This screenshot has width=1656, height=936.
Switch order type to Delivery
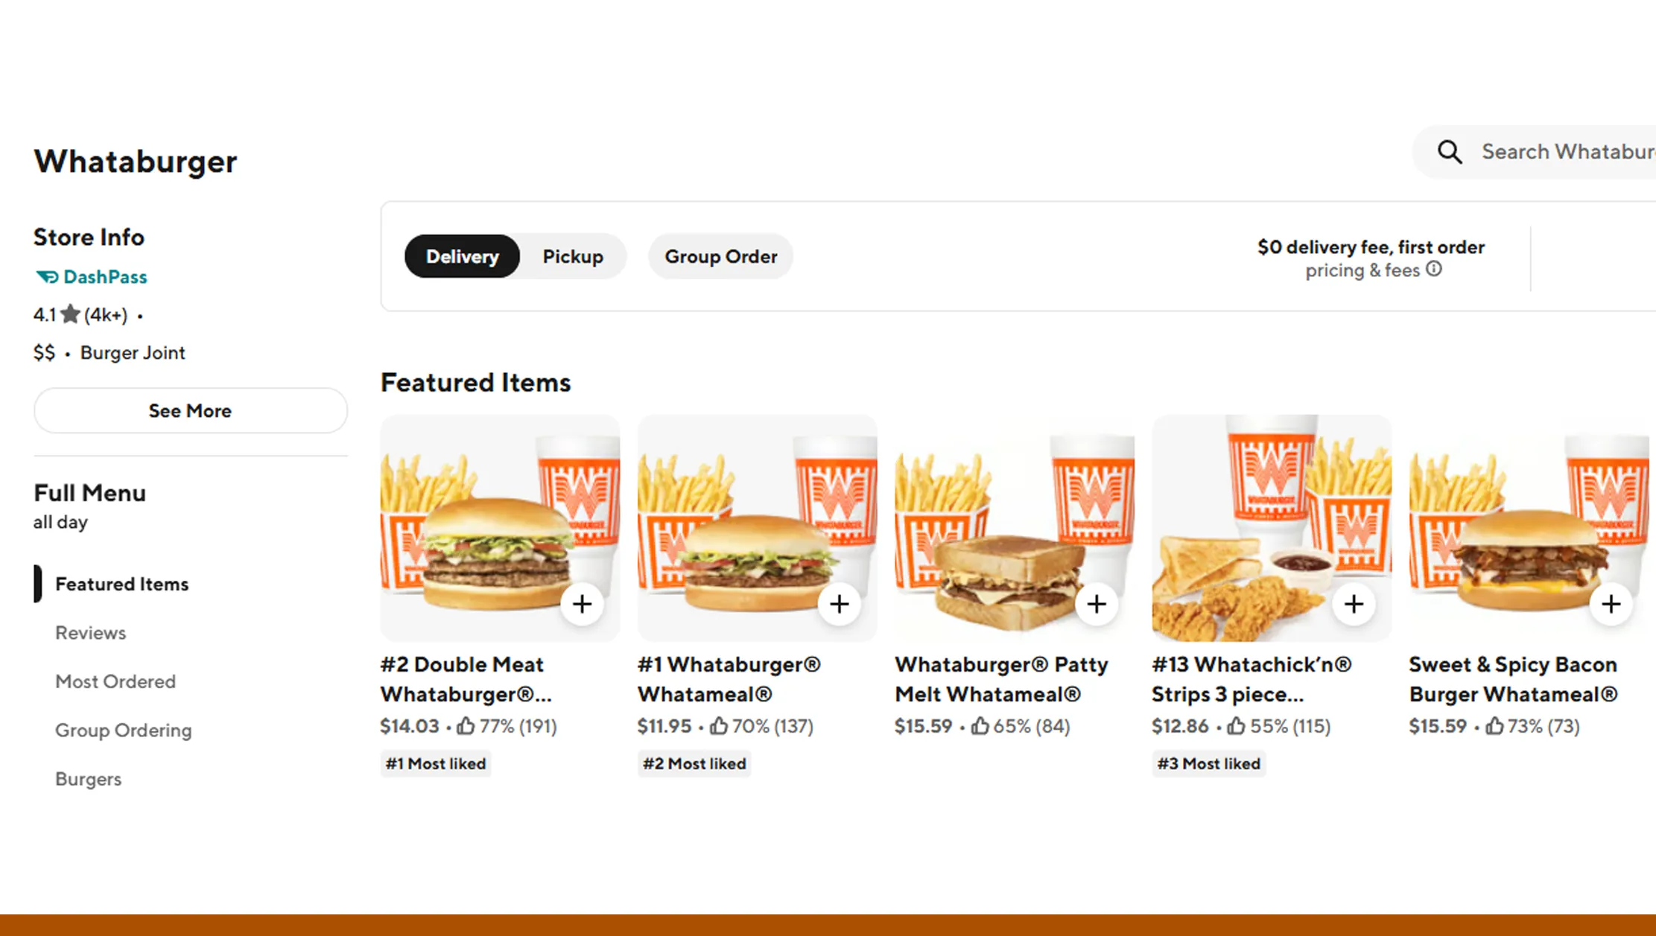(462, 256)
